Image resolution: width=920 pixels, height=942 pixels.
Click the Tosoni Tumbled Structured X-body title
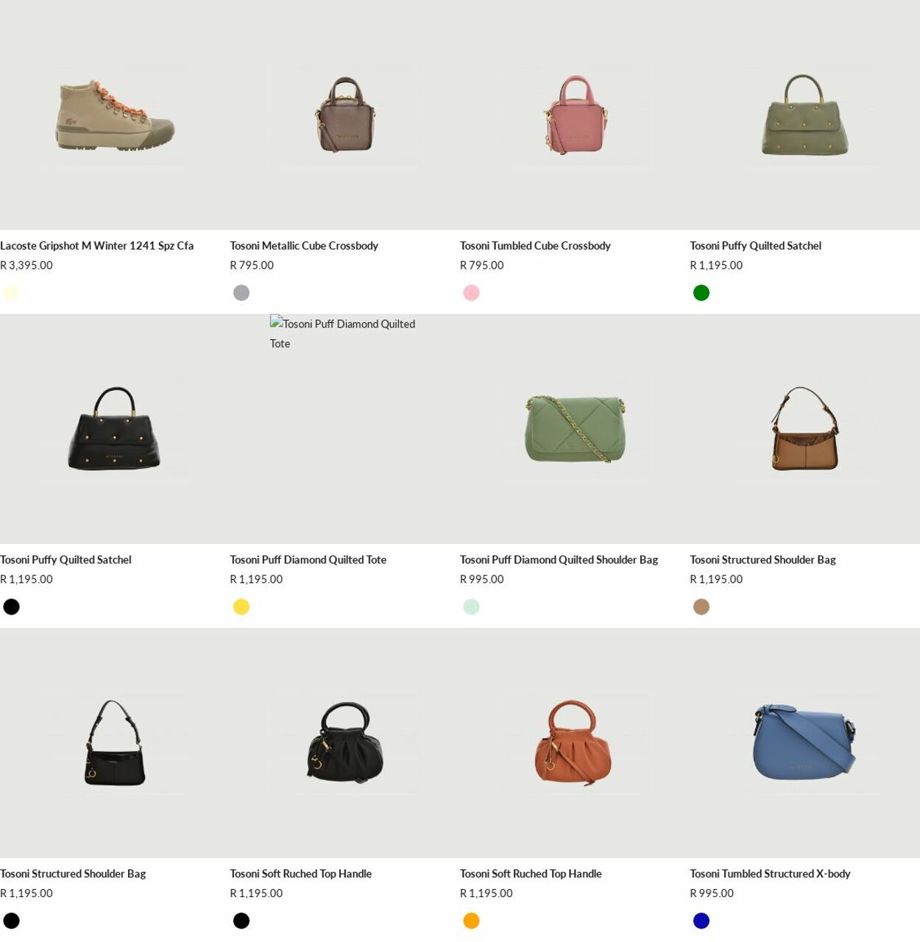click(x=770, y=874)
